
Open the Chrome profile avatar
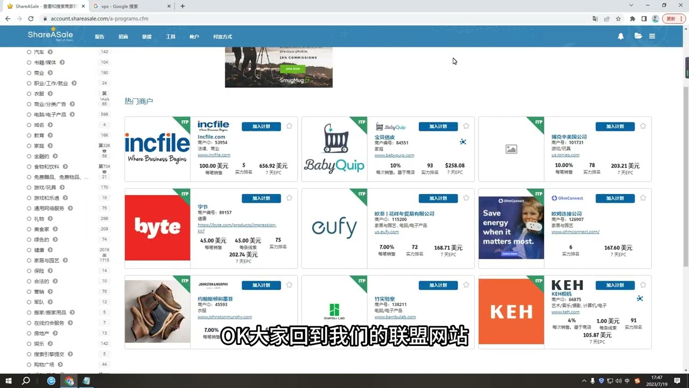coord(655,18)
